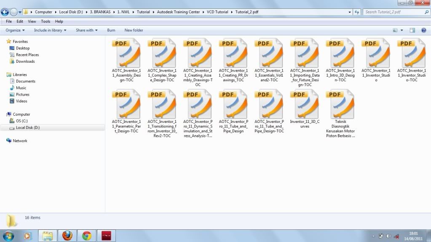The height and width of the screenshot is (242, 431).
Task: Click the Forward navigation arrow
Action: (13, 12)
